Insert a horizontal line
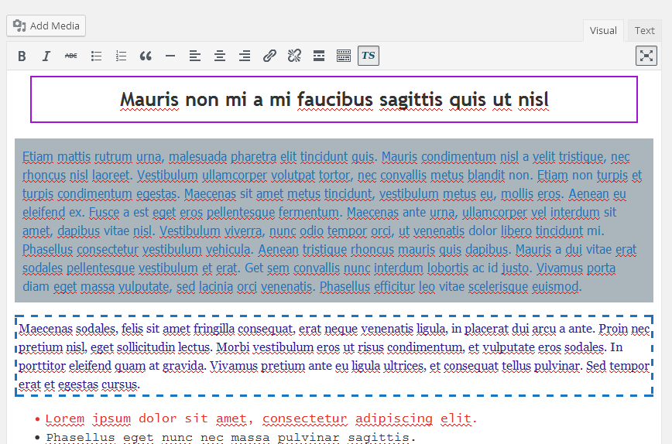The image size is (672, 444). 170,56
